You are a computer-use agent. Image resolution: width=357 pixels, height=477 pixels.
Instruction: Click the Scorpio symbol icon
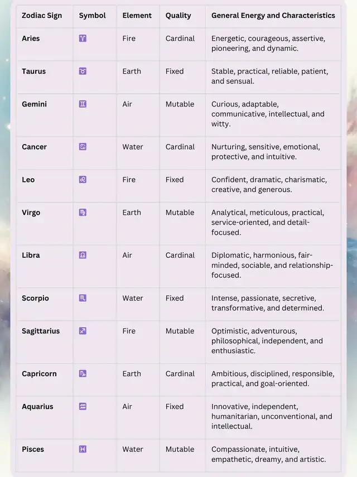[83, 298]
